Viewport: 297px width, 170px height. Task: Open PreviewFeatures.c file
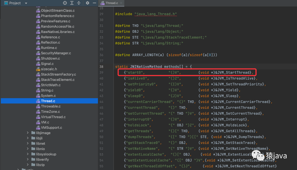click(56, 21)
